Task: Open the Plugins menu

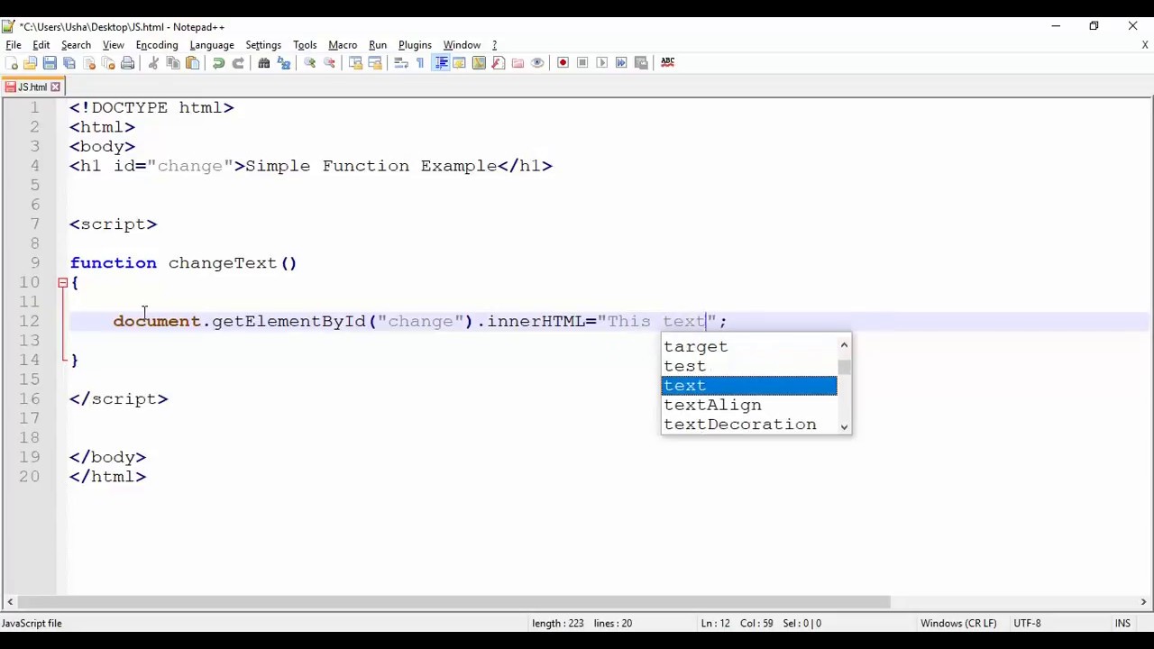Action: [x=415, y=44]
